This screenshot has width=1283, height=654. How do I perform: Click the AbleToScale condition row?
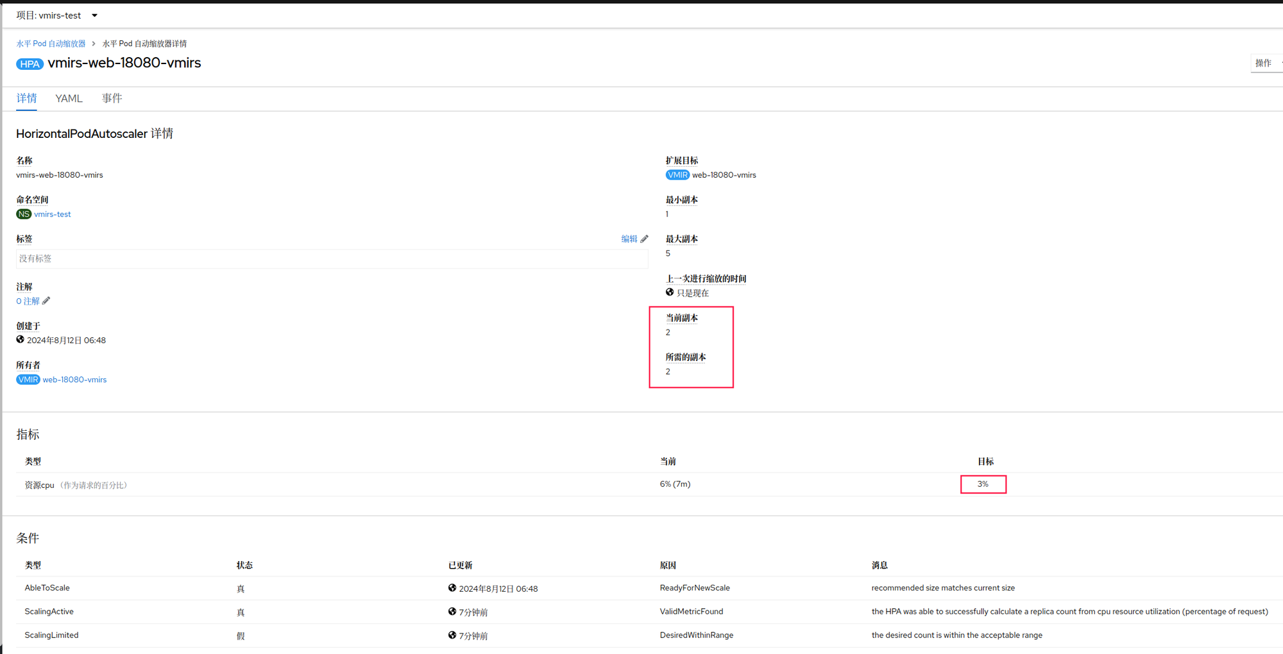click(x=649, y=588)
